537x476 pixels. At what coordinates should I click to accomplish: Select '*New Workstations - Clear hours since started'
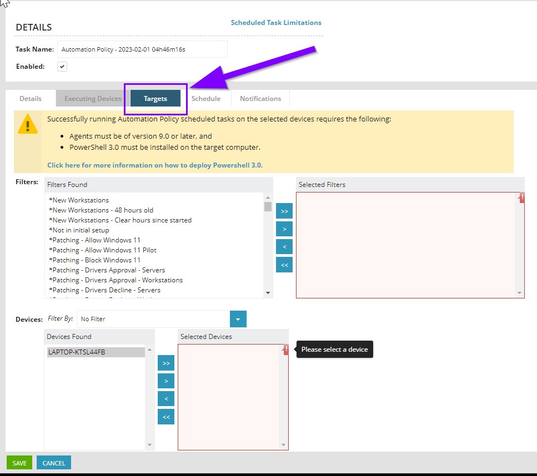[x=120, y=220]
